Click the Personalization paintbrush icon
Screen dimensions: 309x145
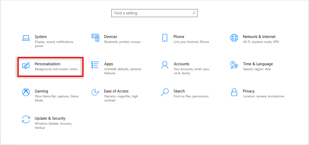[26, 65]
